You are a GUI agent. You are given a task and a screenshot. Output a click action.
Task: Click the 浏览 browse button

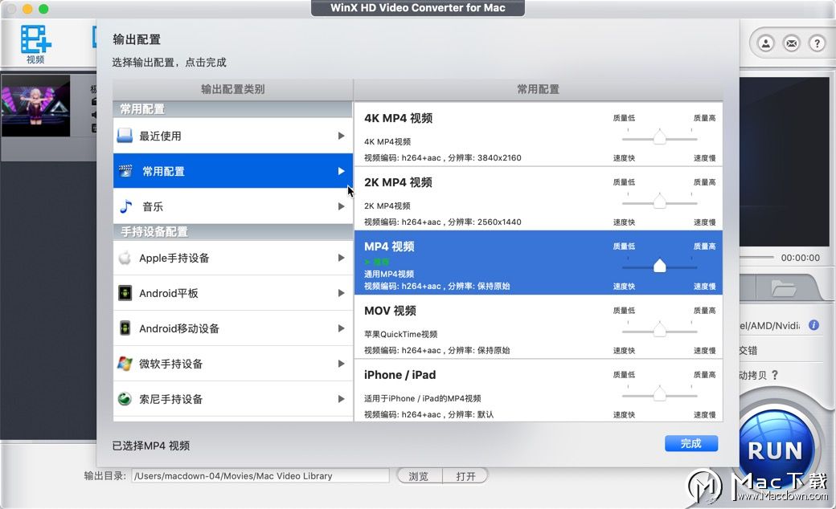[x=419, y=475]
